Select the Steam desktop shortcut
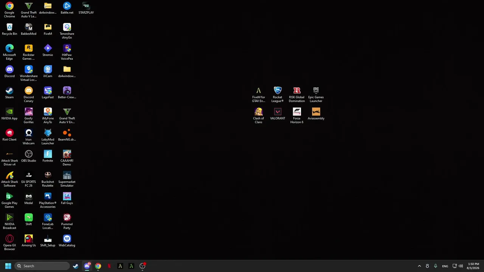The image size is (484, 272). [9, 93]
